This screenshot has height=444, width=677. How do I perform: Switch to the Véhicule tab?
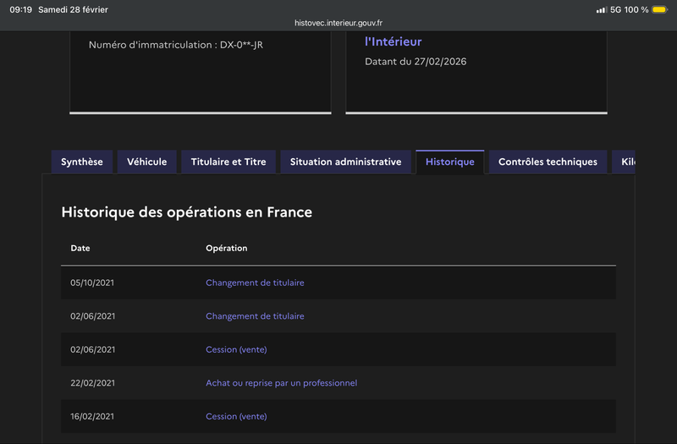147,162
